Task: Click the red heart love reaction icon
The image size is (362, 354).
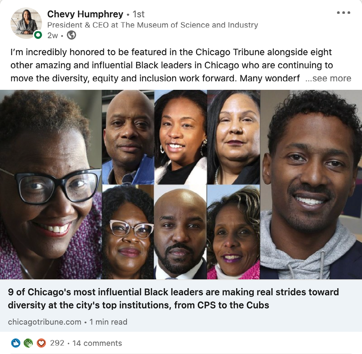Action: point(41,343)
